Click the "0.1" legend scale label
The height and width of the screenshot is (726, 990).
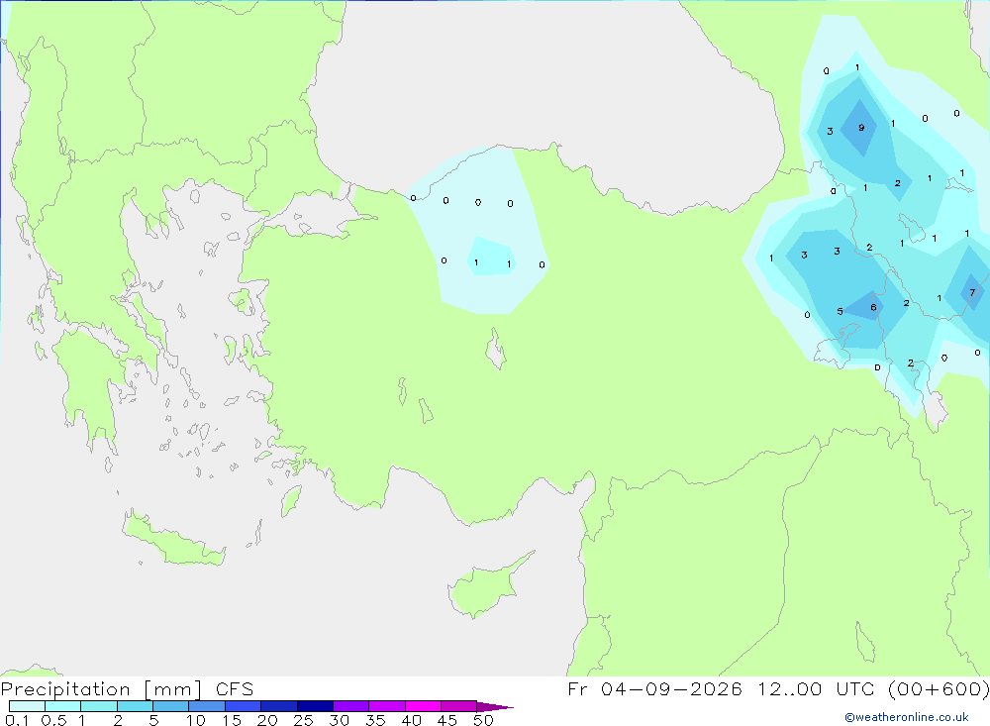17,720
